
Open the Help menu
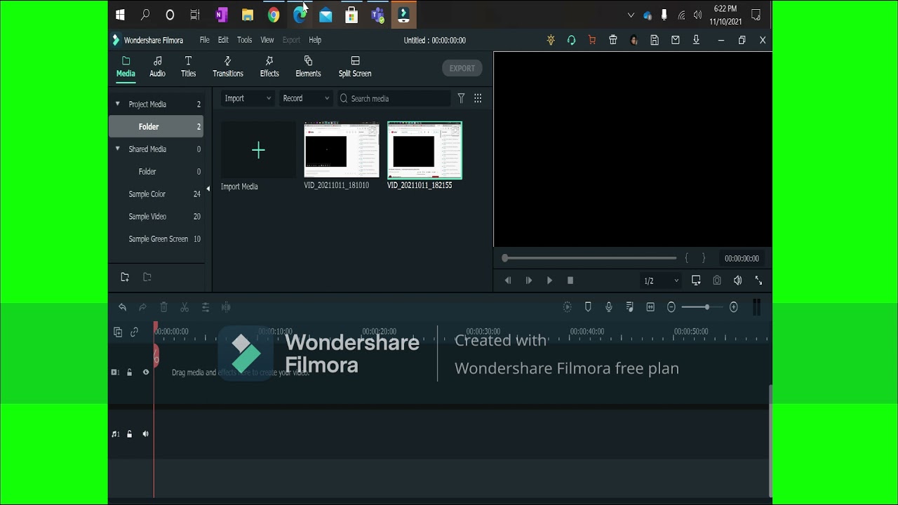tap(315, 40)
